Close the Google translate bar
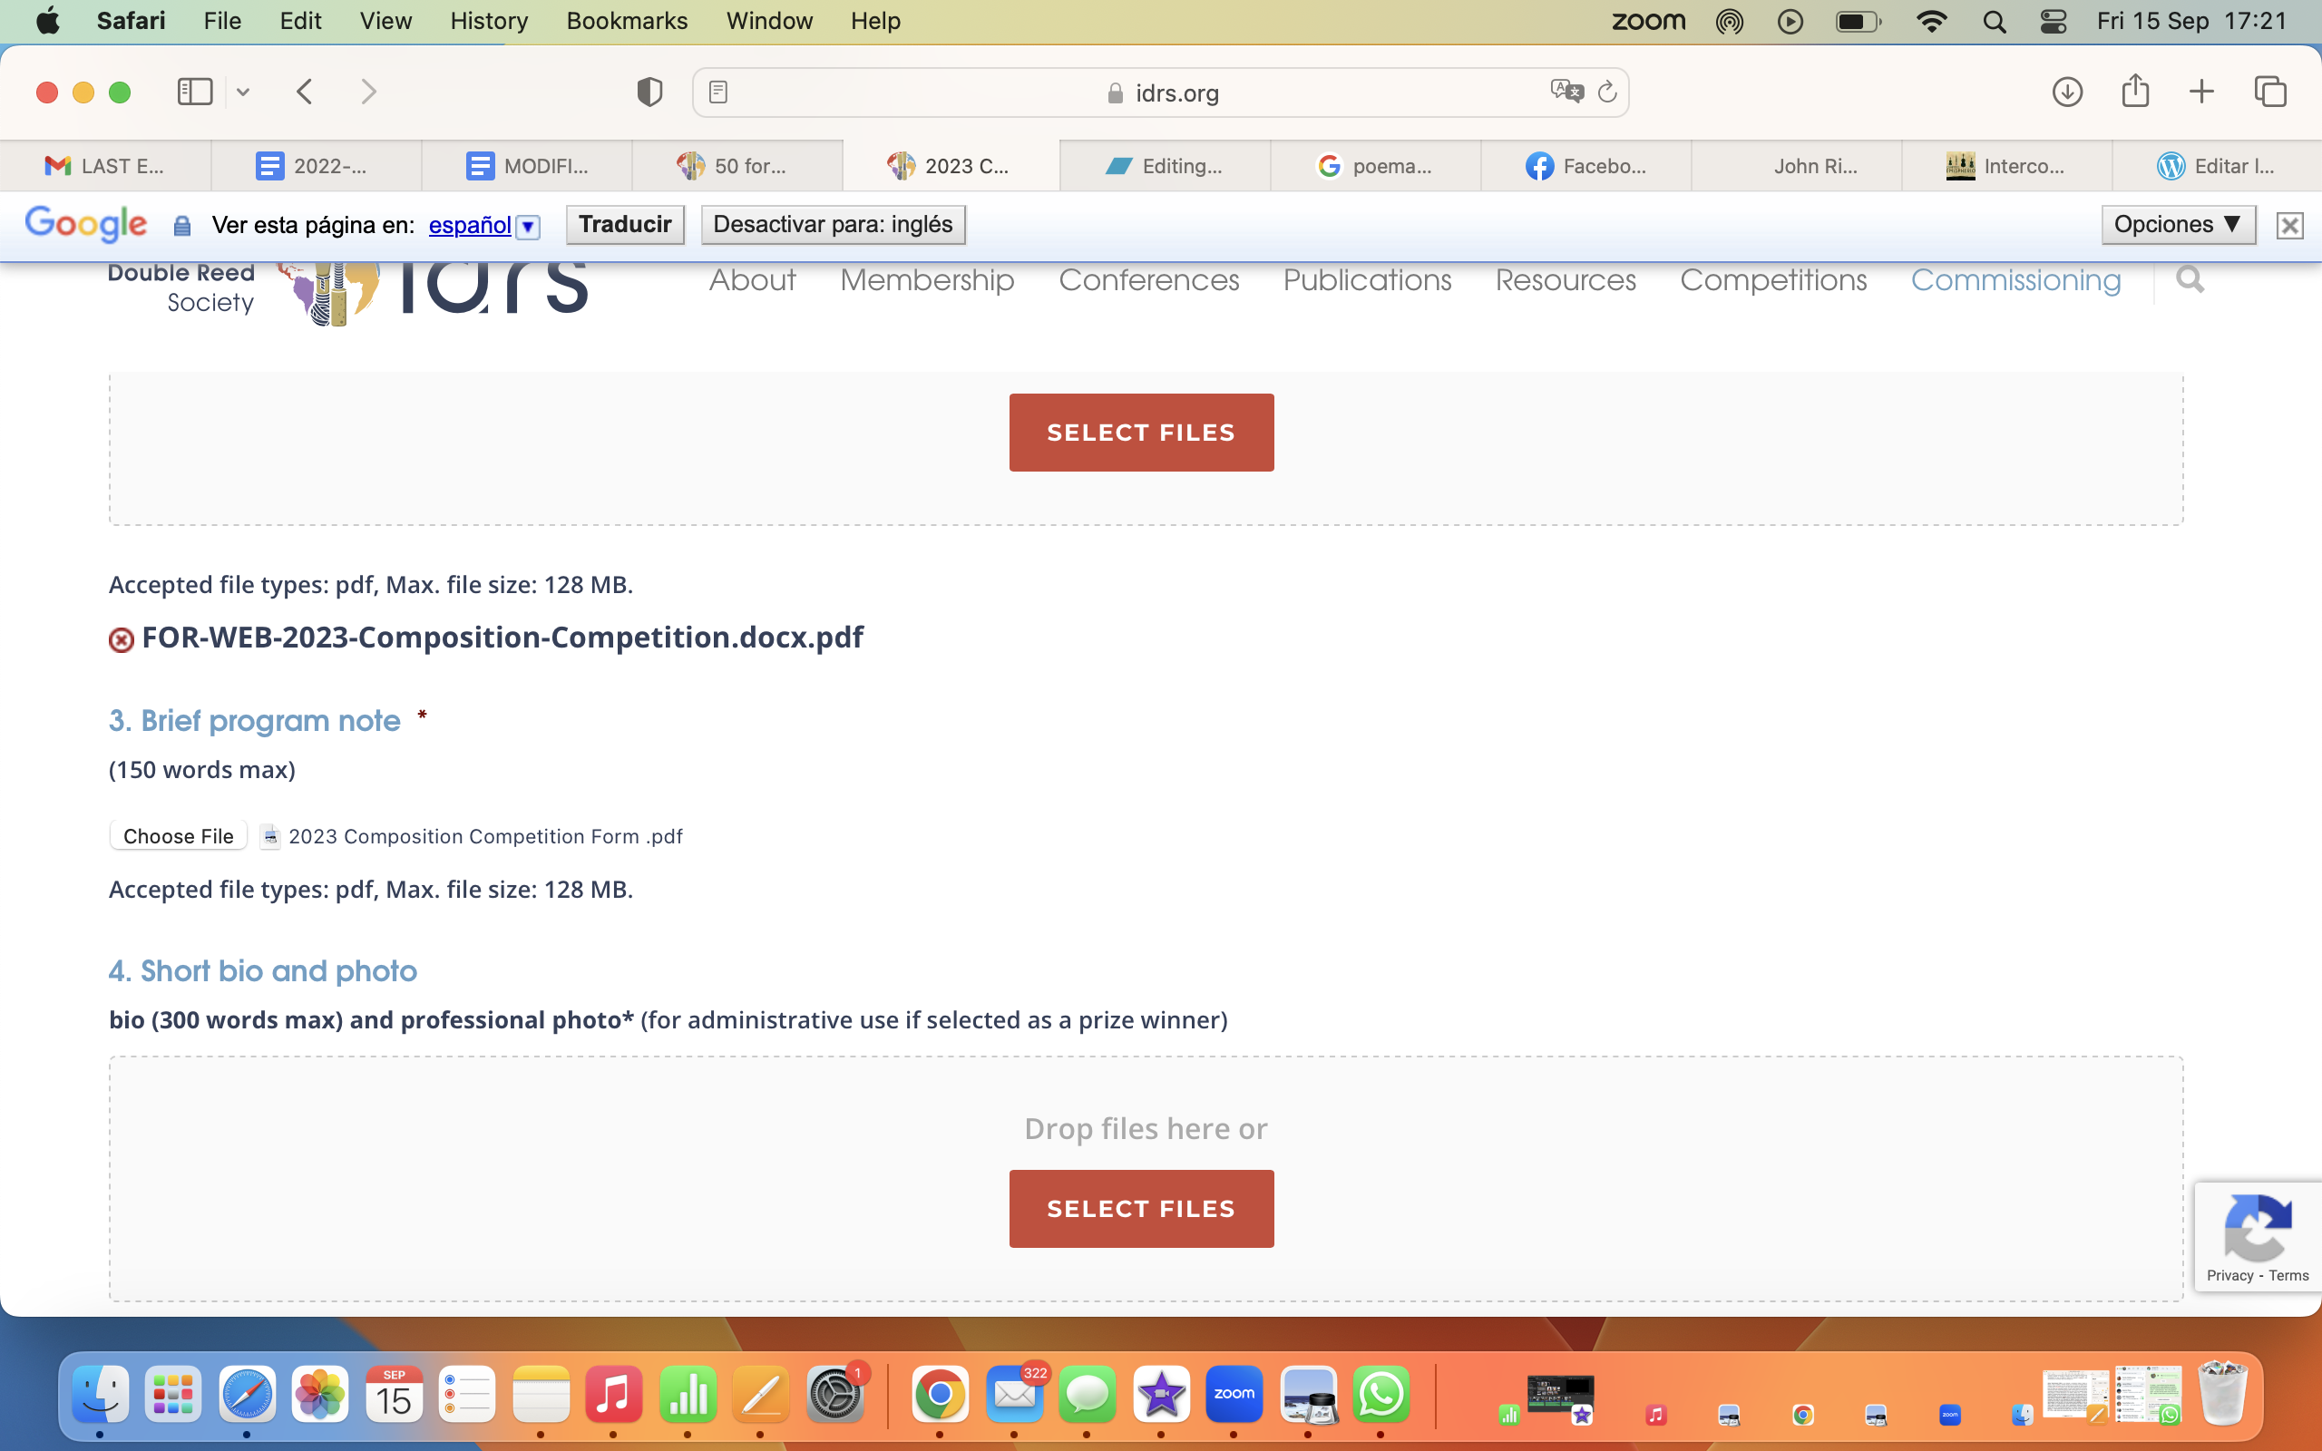Image resolution: width=2322 pixels, height=1451 pixels. [x=2289, y=226]
